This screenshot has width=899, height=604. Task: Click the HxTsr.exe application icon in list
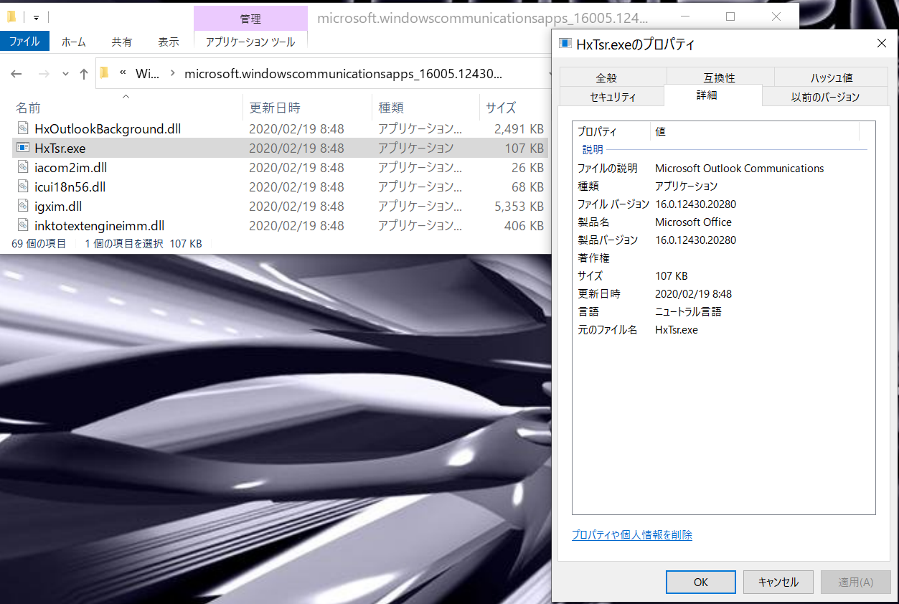(22, 148)
